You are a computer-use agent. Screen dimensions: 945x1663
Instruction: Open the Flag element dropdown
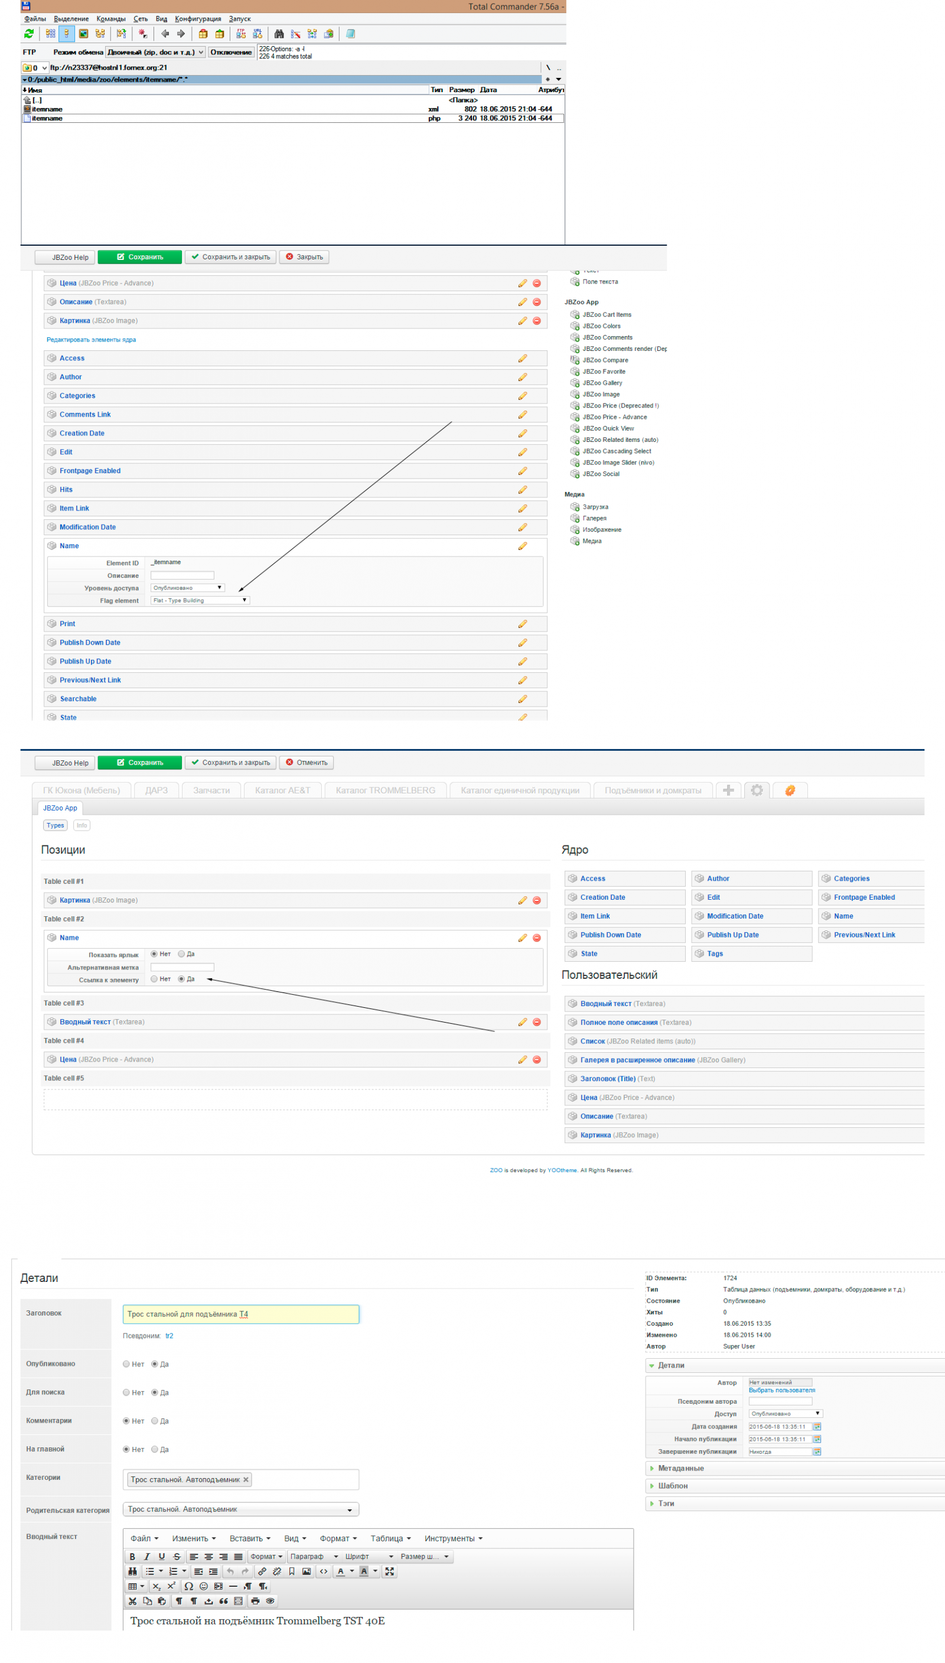(x=200, y=600)
